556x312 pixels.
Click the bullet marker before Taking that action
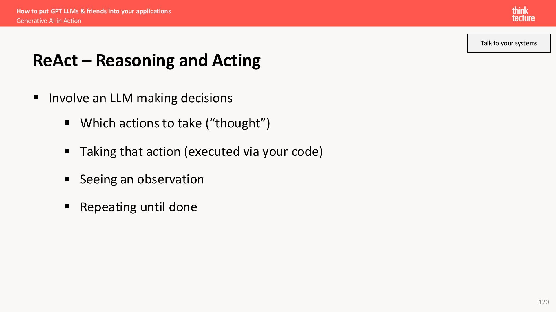[68, 151]
